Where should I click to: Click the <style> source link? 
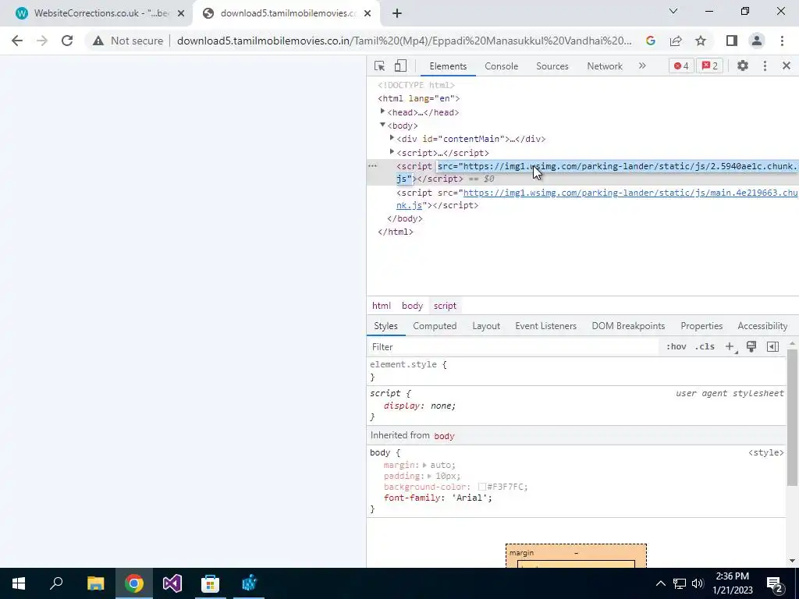[766, 453]
